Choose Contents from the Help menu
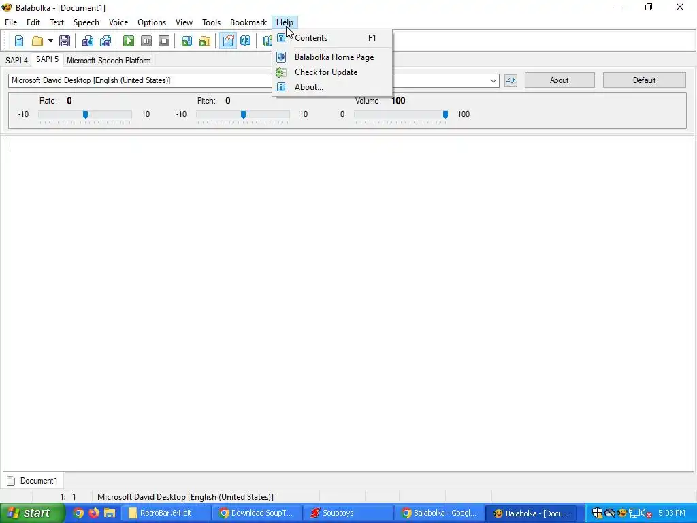Screen dimensions: 697x523 click(332, 38)
